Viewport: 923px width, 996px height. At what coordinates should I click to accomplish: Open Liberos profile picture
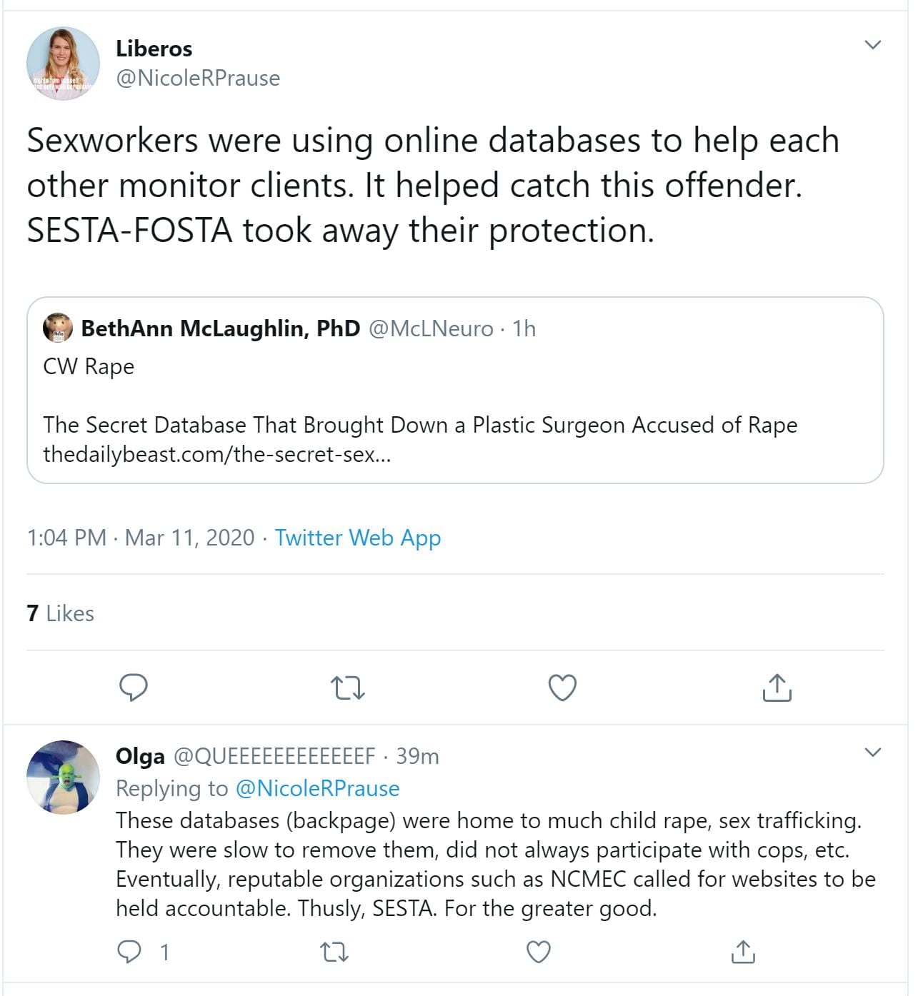pyautogui.click(x=63, y=64)
